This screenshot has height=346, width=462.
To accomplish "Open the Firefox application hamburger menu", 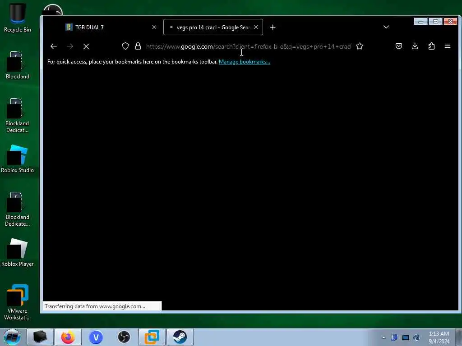I will pos(448,46).
